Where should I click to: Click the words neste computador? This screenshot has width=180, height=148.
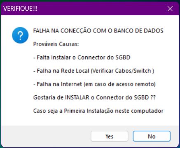139,111
